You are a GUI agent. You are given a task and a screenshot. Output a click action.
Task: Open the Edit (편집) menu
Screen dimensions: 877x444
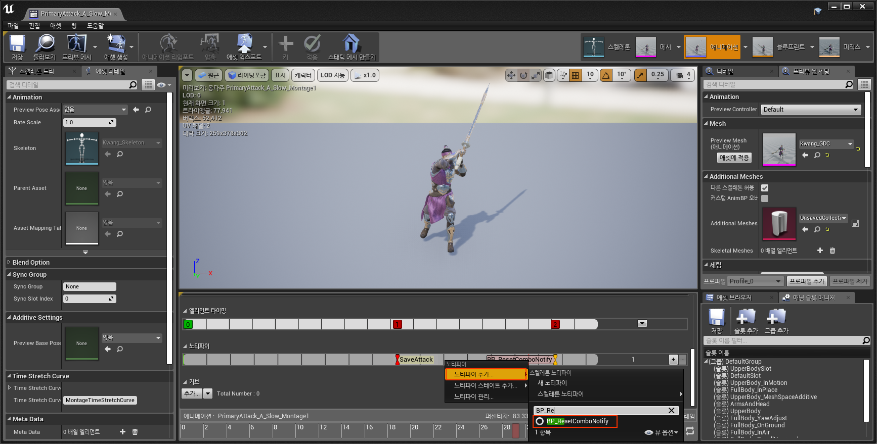point(34,26)
